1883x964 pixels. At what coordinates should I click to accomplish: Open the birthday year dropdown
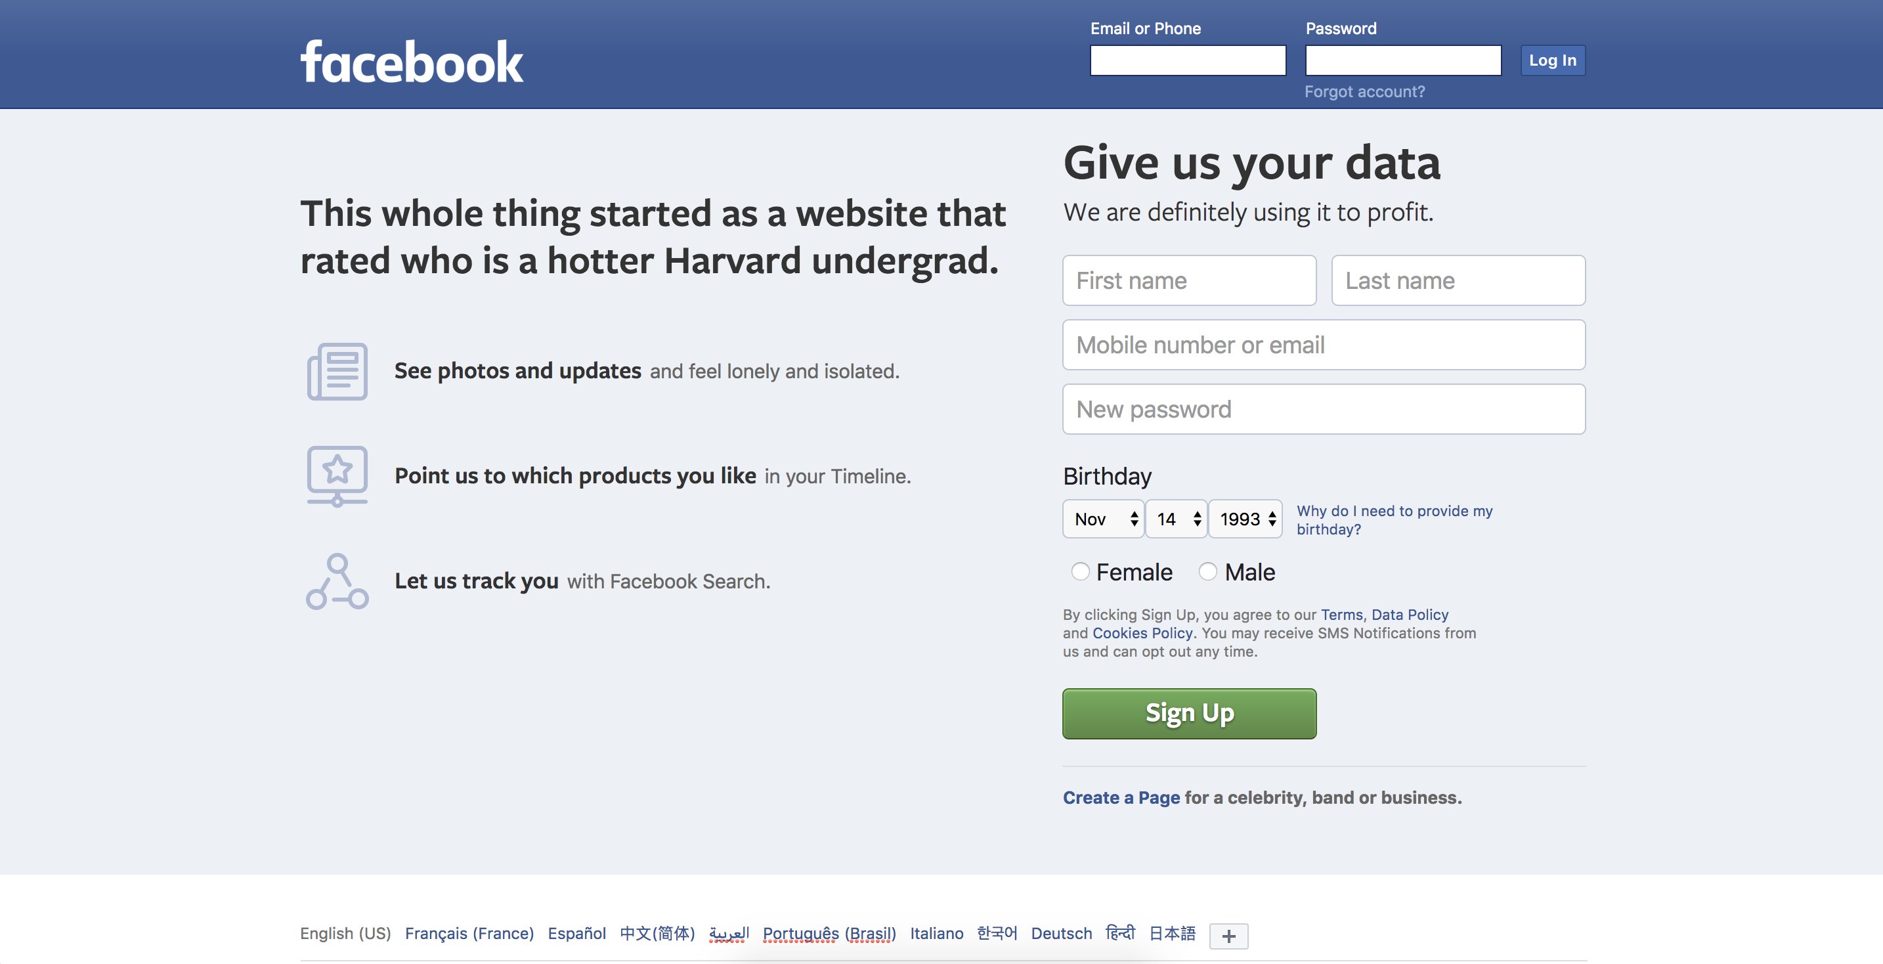click(1245, 519)
